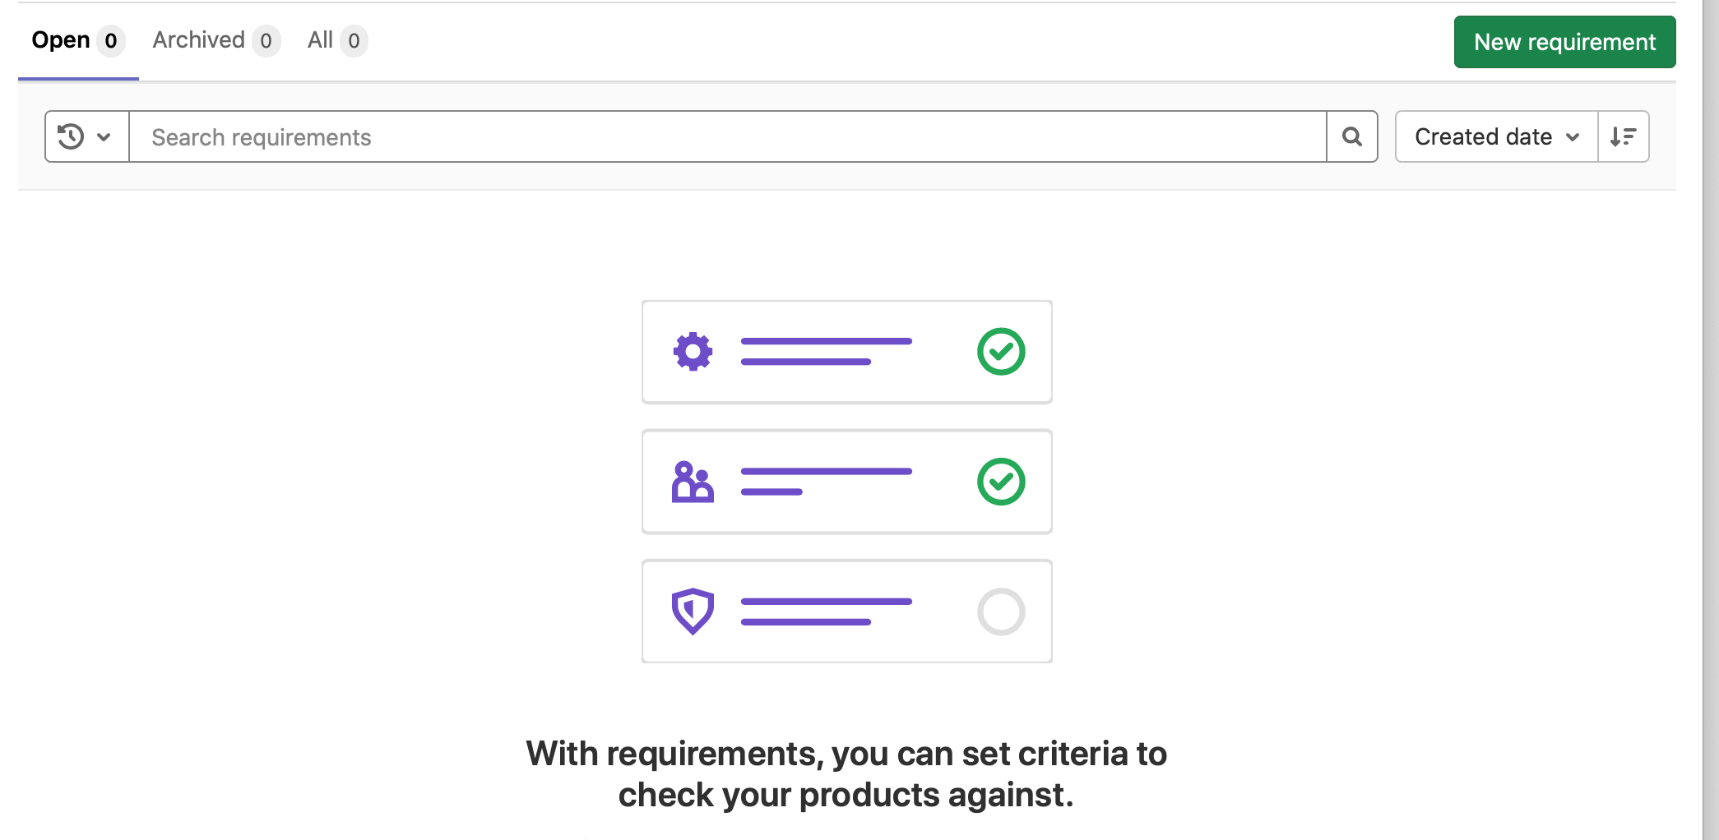Click the users icon in the illustration

point(693,482)
